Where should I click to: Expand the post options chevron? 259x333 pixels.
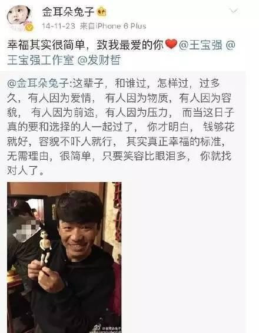pos(234,11)
